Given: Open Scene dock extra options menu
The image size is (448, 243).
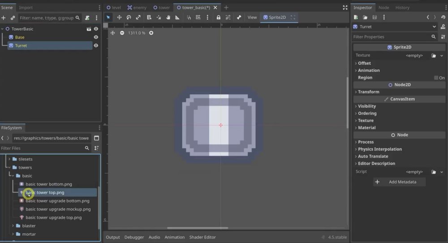Looking at the screenshot, I should pos(97,18).
